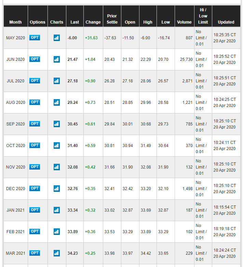Click the 33.20 high value
The image size is (243, 267).
coord(146,189)
